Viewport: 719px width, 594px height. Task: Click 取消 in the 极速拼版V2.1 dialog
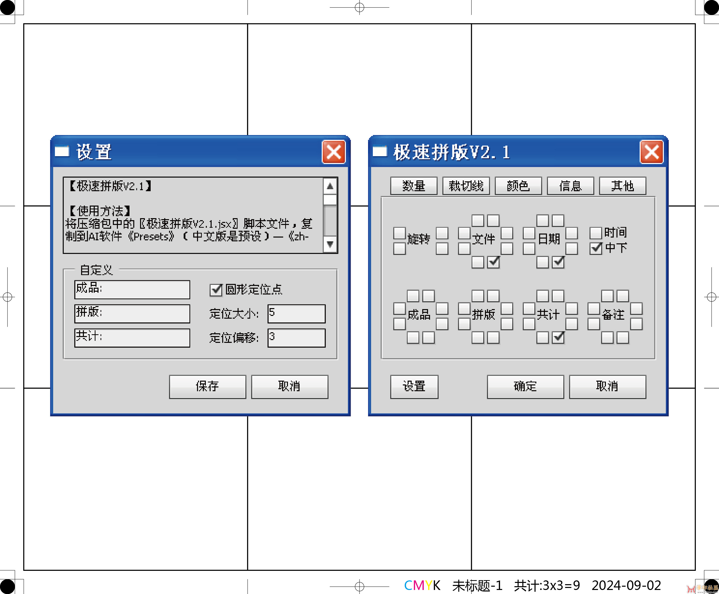coord(607,387)
